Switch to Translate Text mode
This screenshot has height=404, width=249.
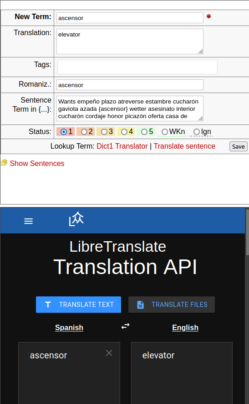coord(78,305)
